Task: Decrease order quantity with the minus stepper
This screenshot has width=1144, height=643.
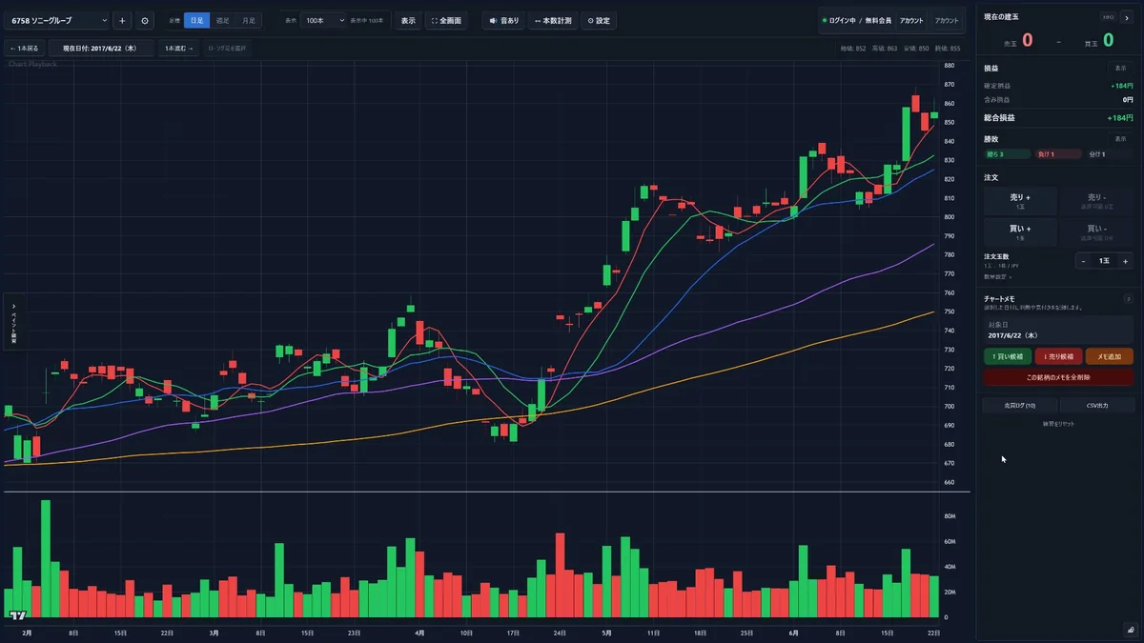Action: tap(1084, 261)
